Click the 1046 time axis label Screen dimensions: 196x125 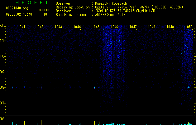point(114,27)
